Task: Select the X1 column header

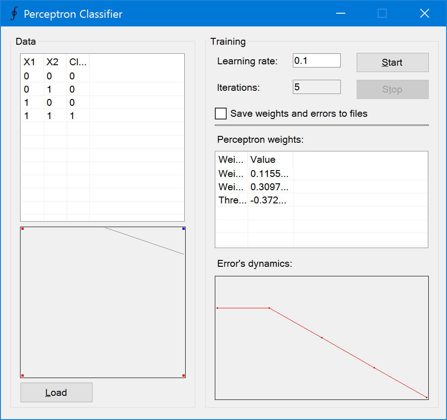Action: 28,62
